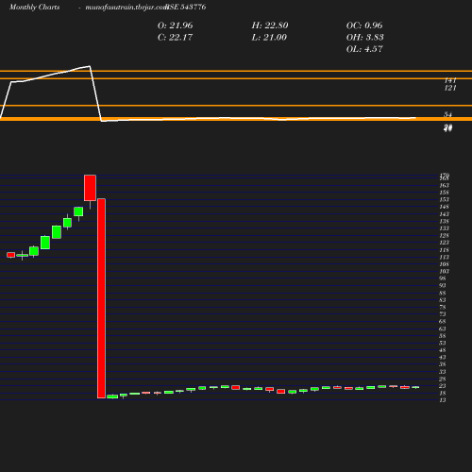The image size is (472, 472).
Task: Click the 18 price axis label
Action: click(x=443, y=394)
